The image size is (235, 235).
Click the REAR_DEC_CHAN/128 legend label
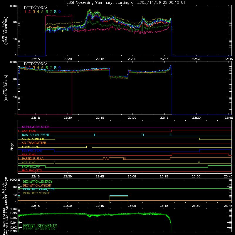39,189
